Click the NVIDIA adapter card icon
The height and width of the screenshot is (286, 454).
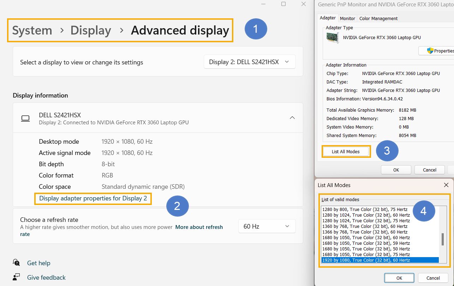[x=332, y=38]
